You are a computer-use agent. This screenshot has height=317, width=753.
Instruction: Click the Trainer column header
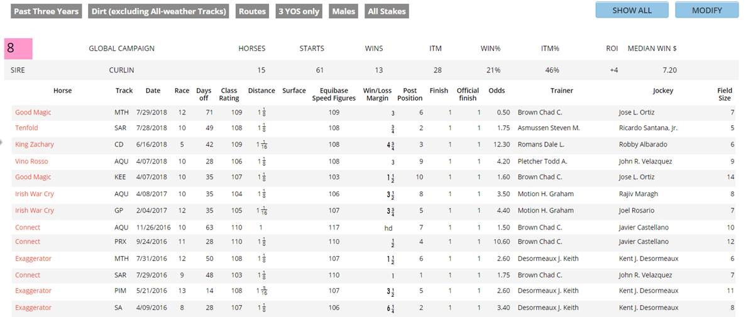pos(561,91)
